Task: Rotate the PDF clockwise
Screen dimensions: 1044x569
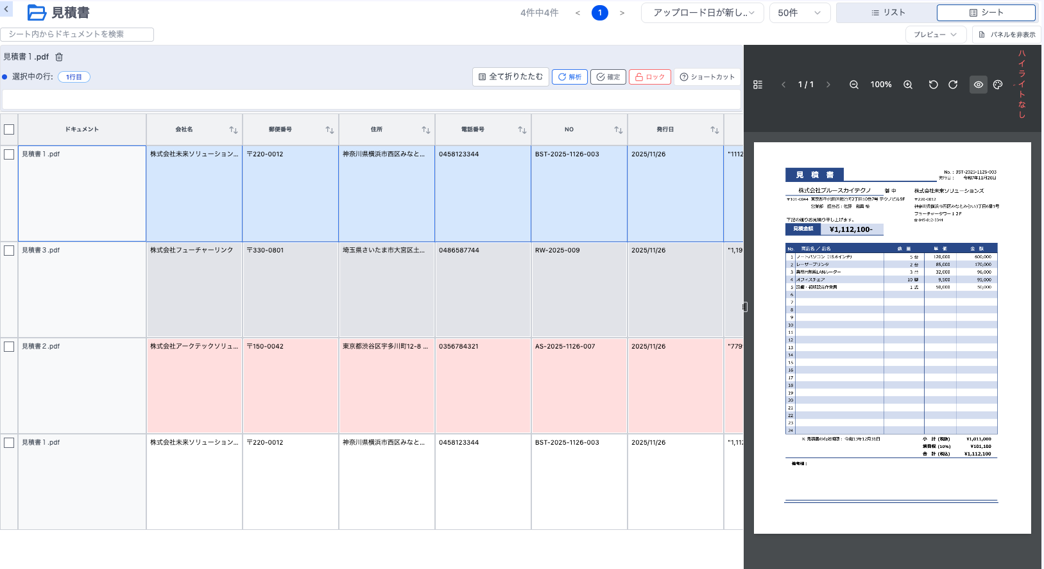Action: point(953,85)
